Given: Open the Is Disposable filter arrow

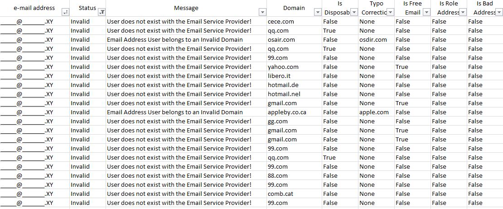Looking at the screenshot, I should click(x=354, y=12).
